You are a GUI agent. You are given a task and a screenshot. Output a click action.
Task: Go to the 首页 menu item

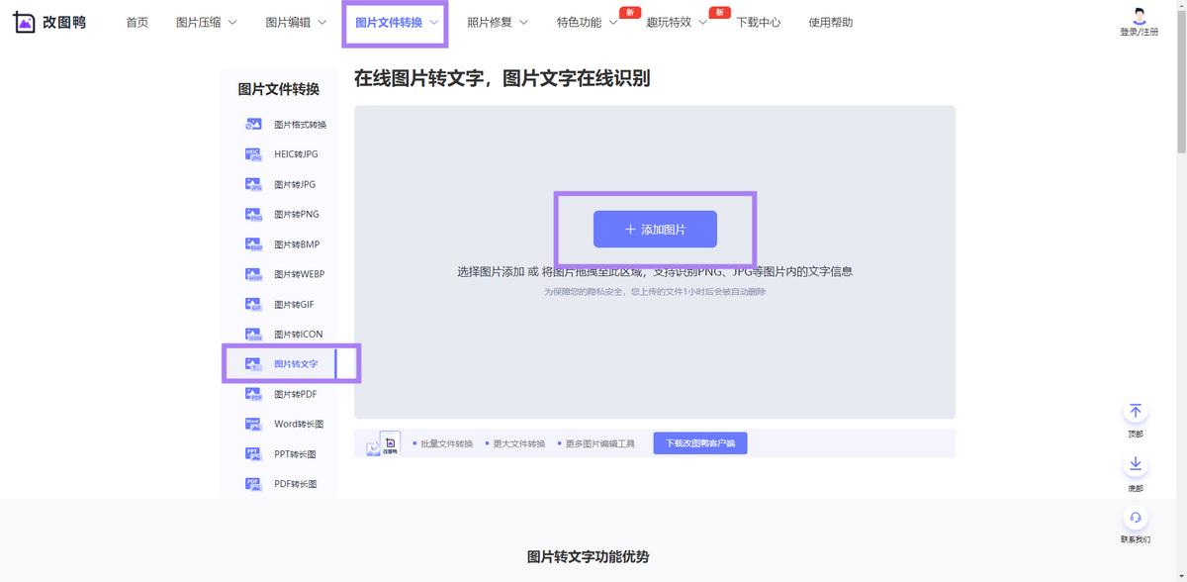(x=137, y=21)
